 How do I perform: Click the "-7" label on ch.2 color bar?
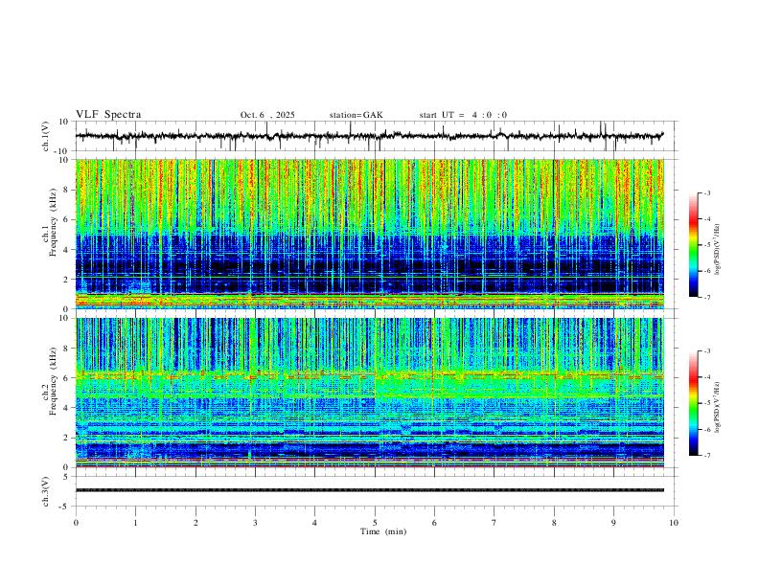pos(706,456)
